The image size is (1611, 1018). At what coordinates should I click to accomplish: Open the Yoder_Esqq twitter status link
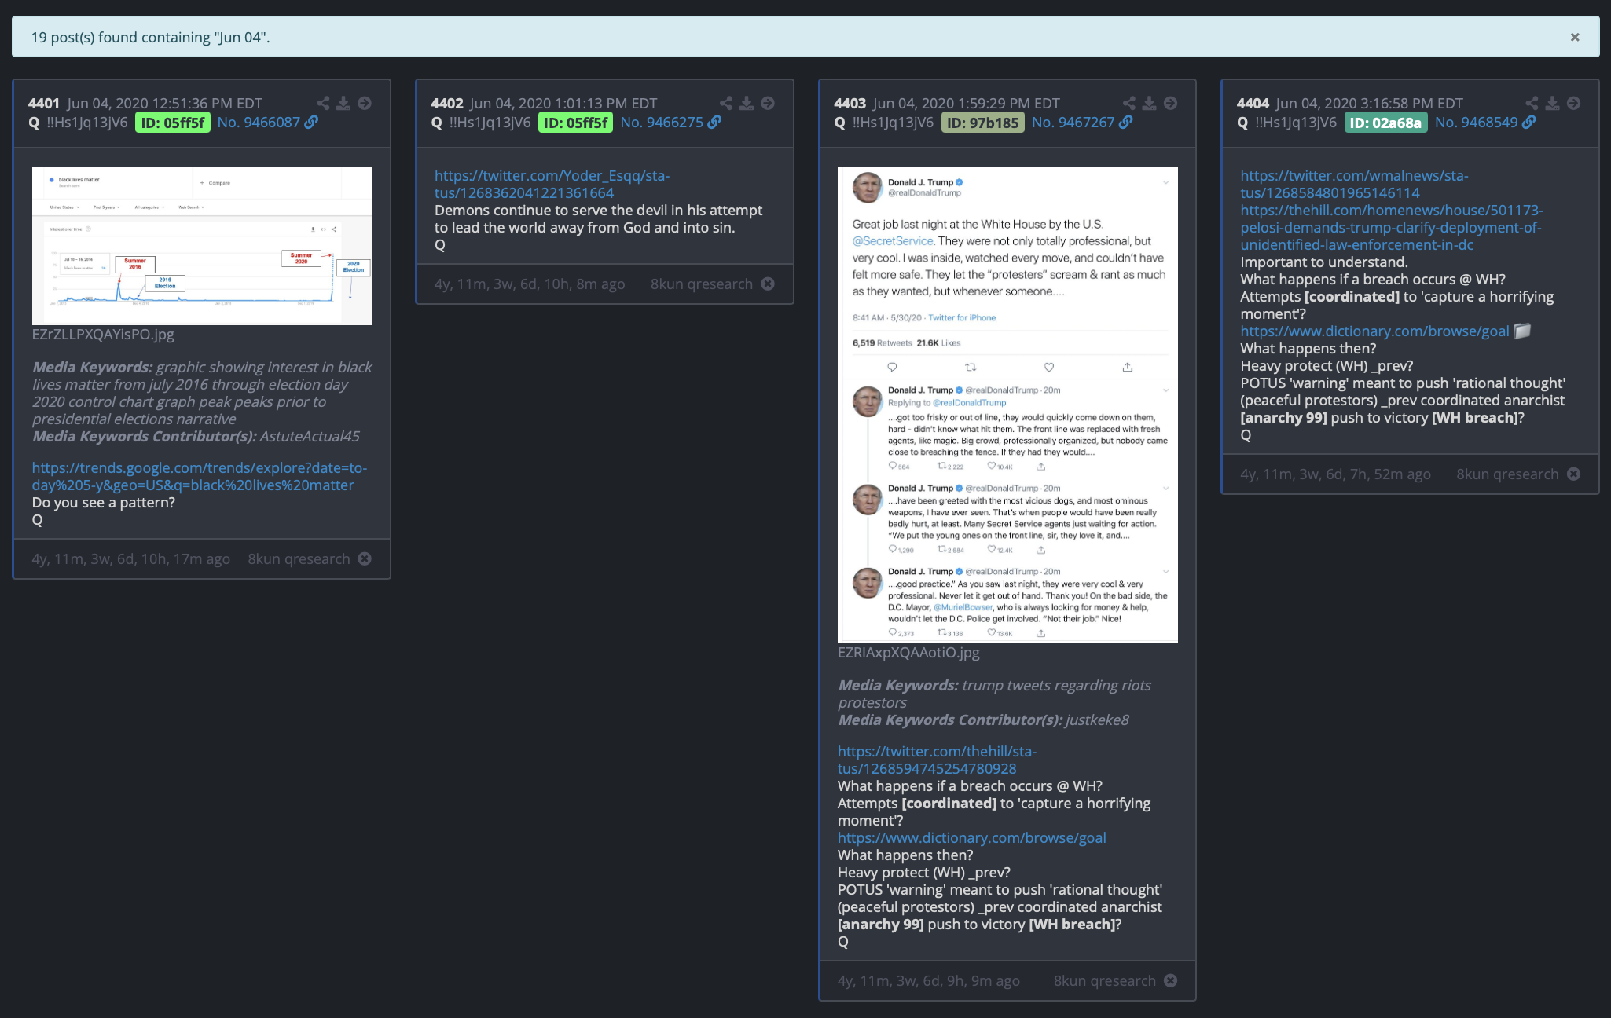552,184
